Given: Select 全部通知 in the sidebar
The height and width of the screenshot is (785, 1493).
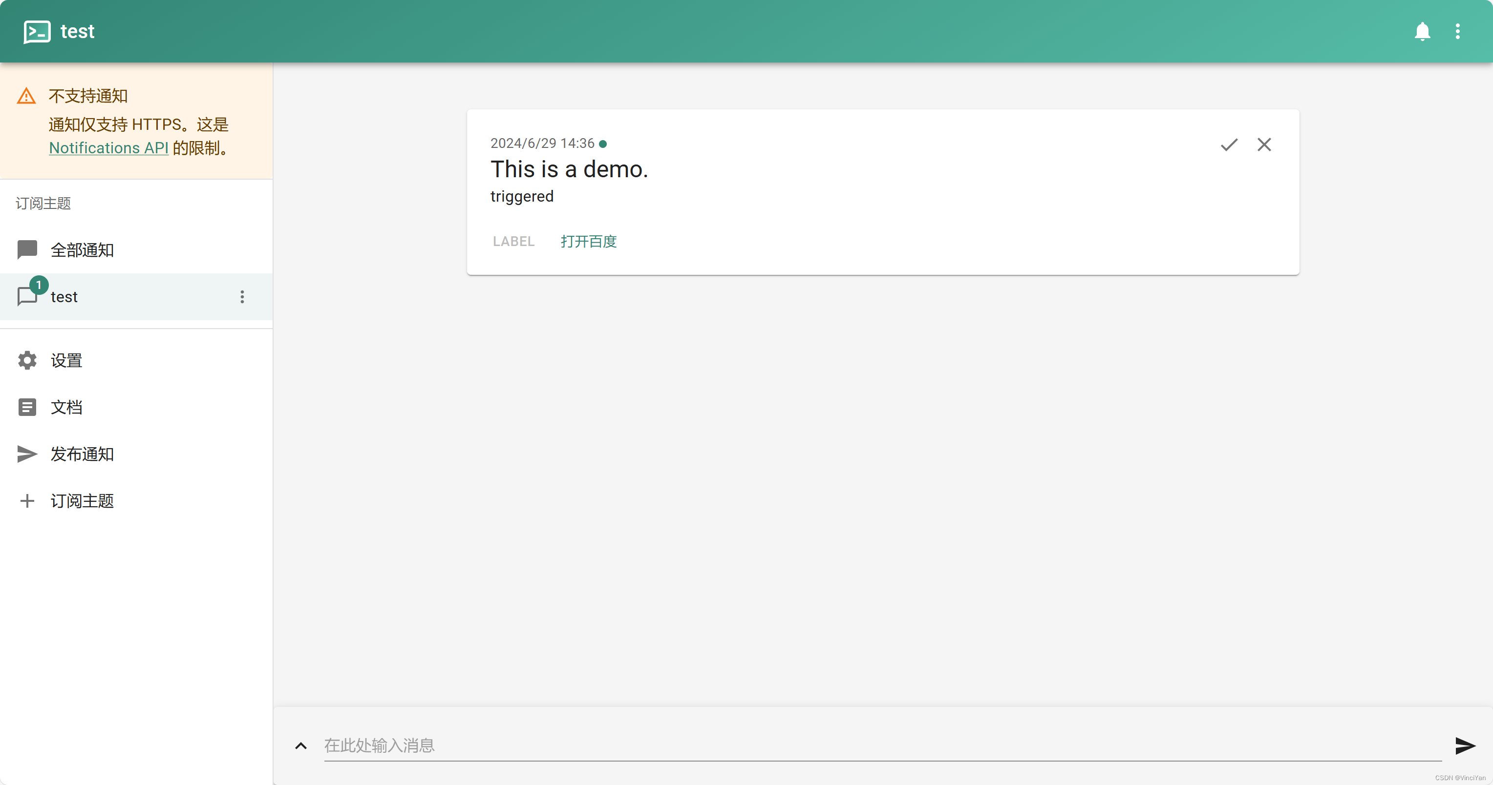Looking at the screenshot, I should click(82, 249).
